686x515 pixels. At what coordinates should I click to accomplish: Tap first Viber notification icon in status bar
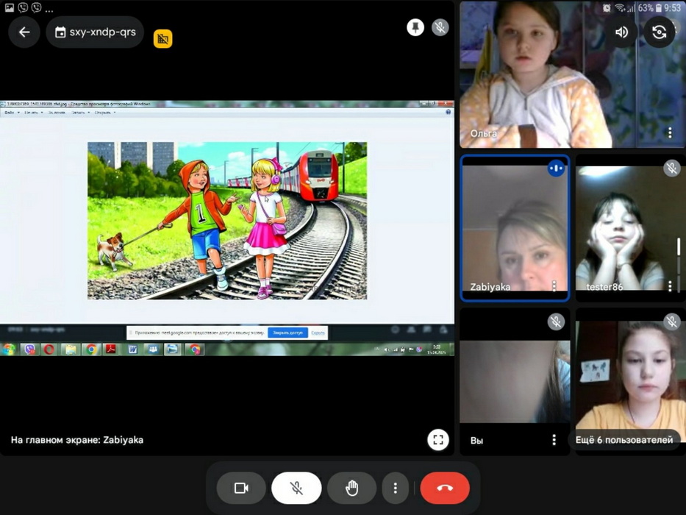pyautogui.click(x=23, y=8)
